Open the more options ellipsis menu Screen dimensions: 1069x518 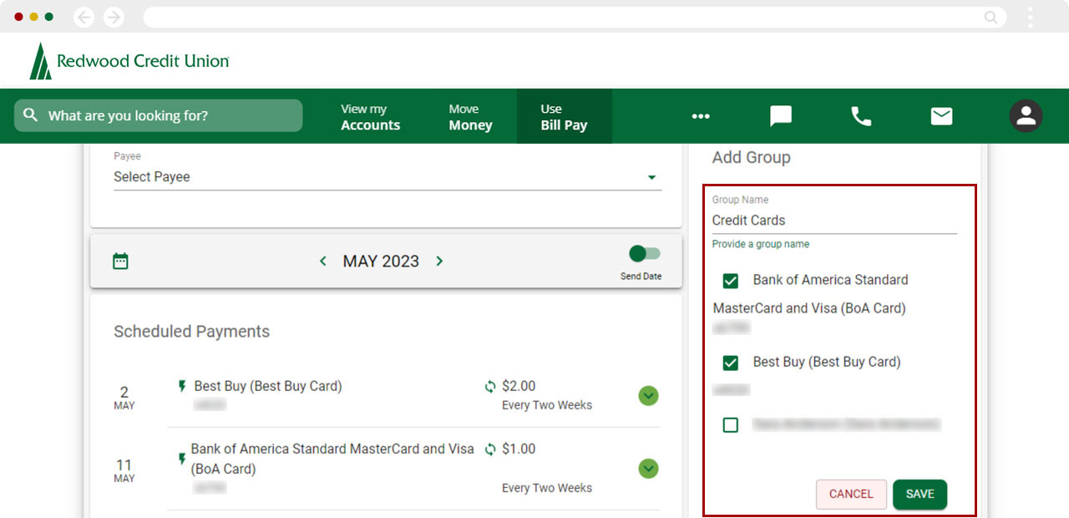pyautogui.click(x=701, y=116)
